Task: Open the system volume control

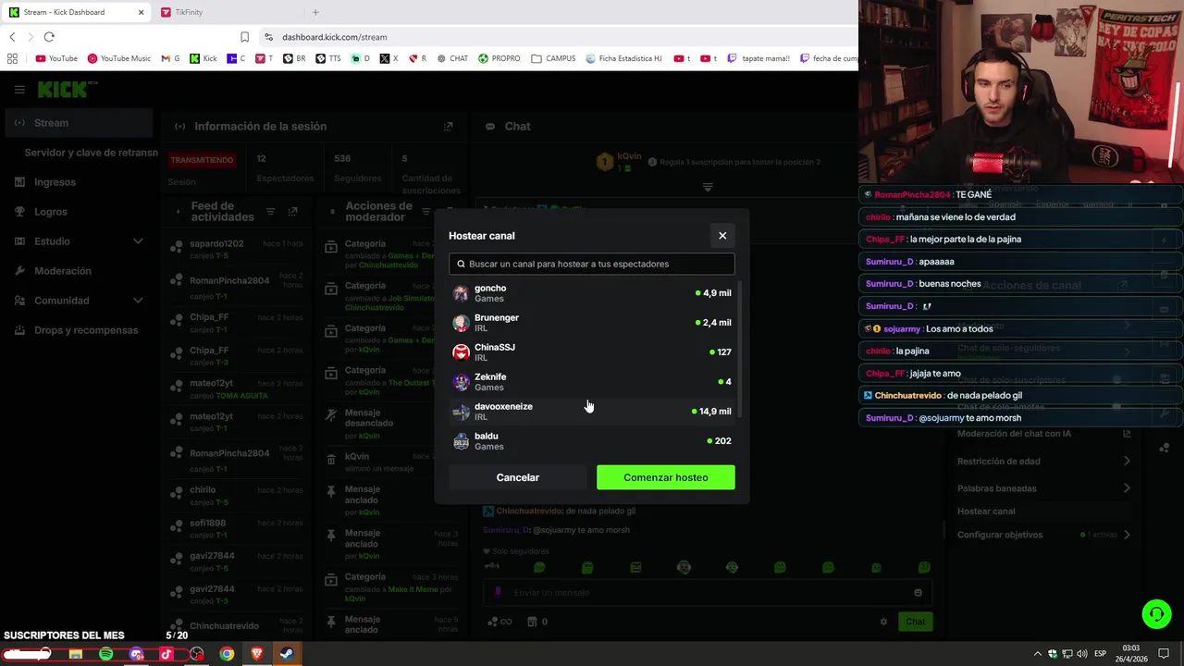Action: click(1081, 654)
